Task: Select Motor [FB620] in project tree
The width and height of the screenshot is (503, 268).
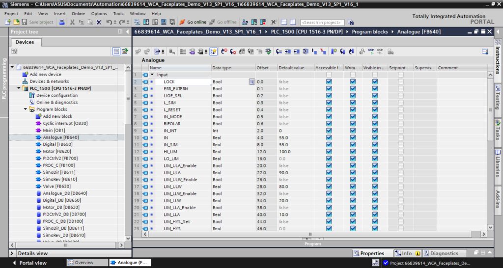Action: click(57, 151)
